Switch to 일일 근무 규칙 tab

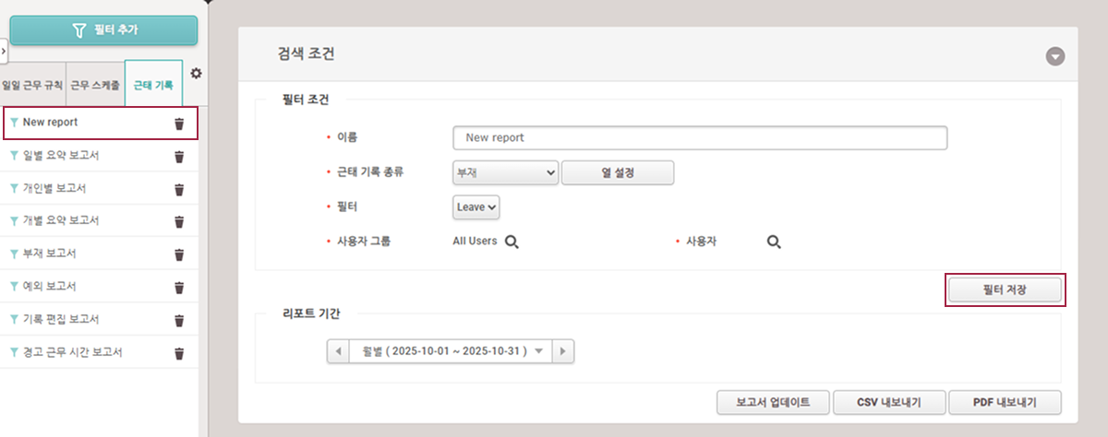(x=33, y=85)
